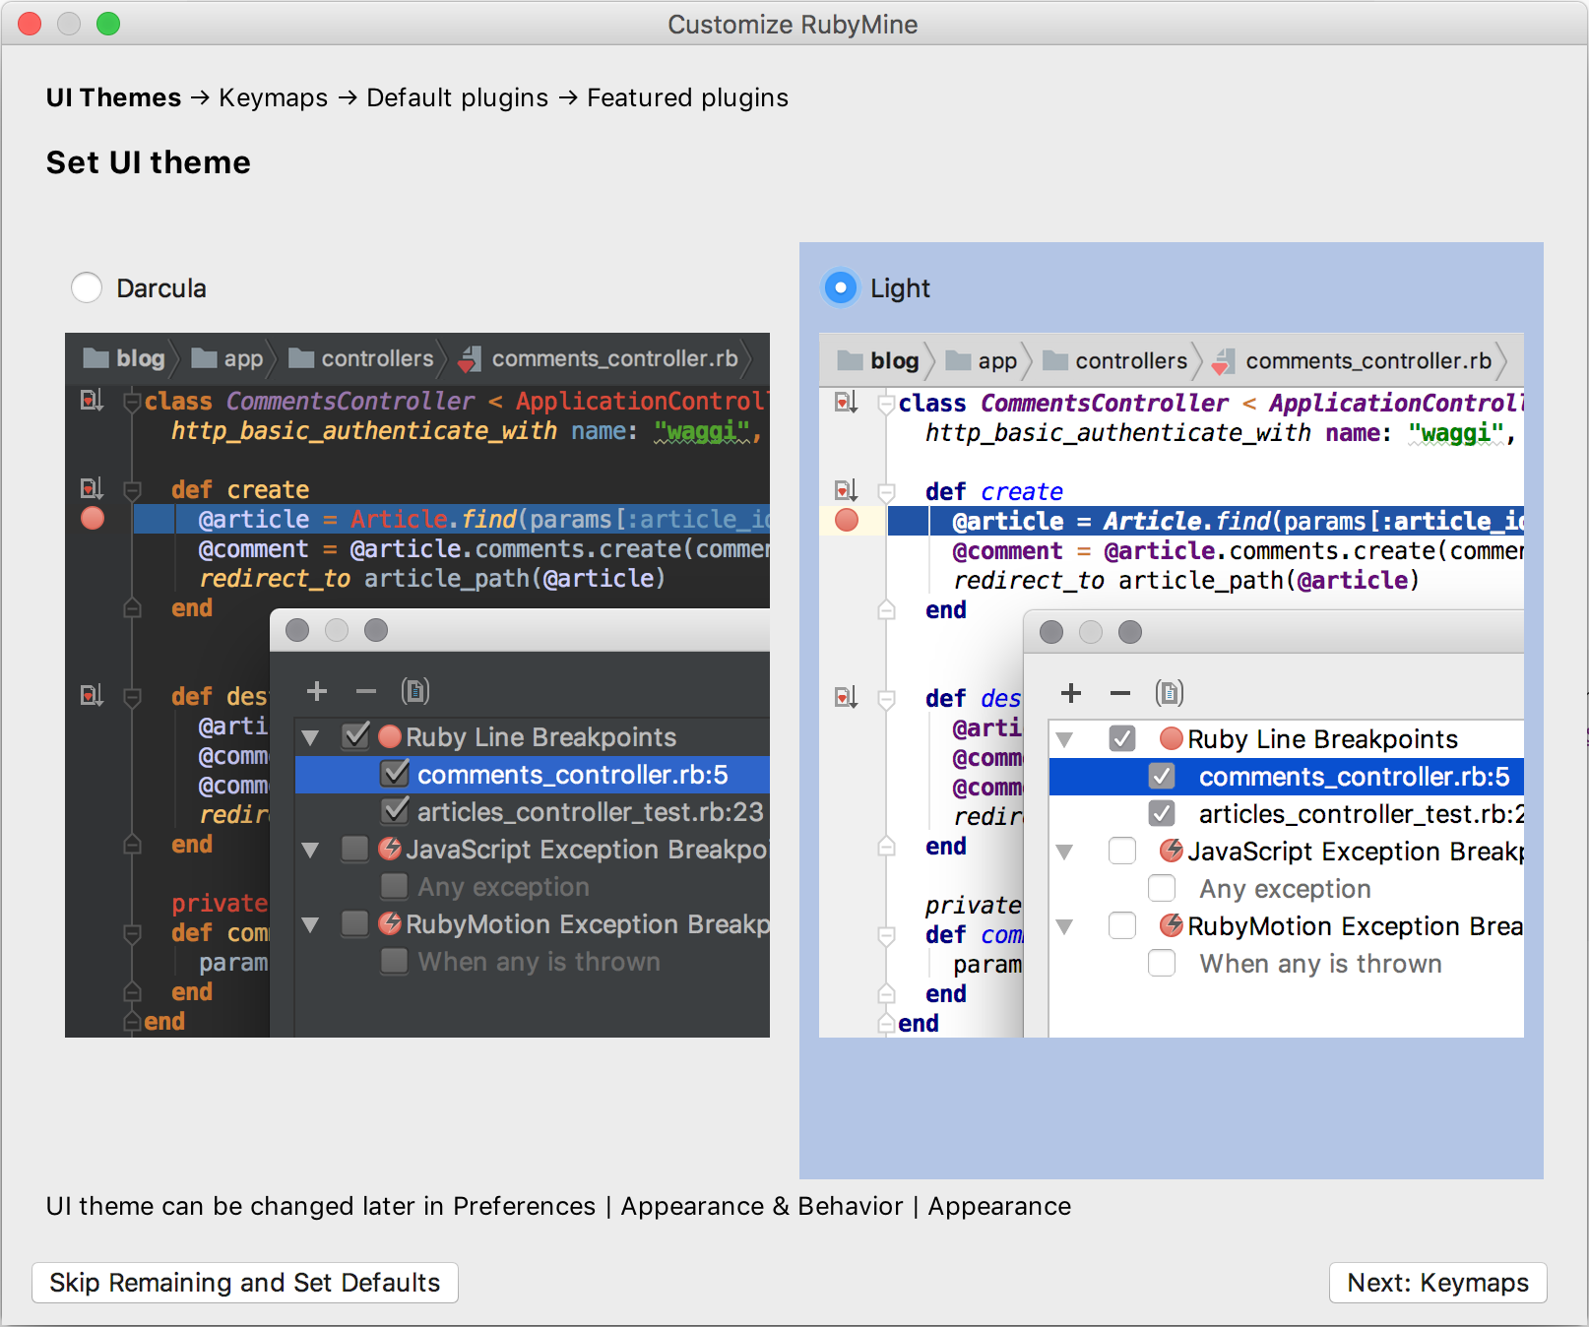
Task: Click Next: Keymaps button
Action: click(1437, 1283)
